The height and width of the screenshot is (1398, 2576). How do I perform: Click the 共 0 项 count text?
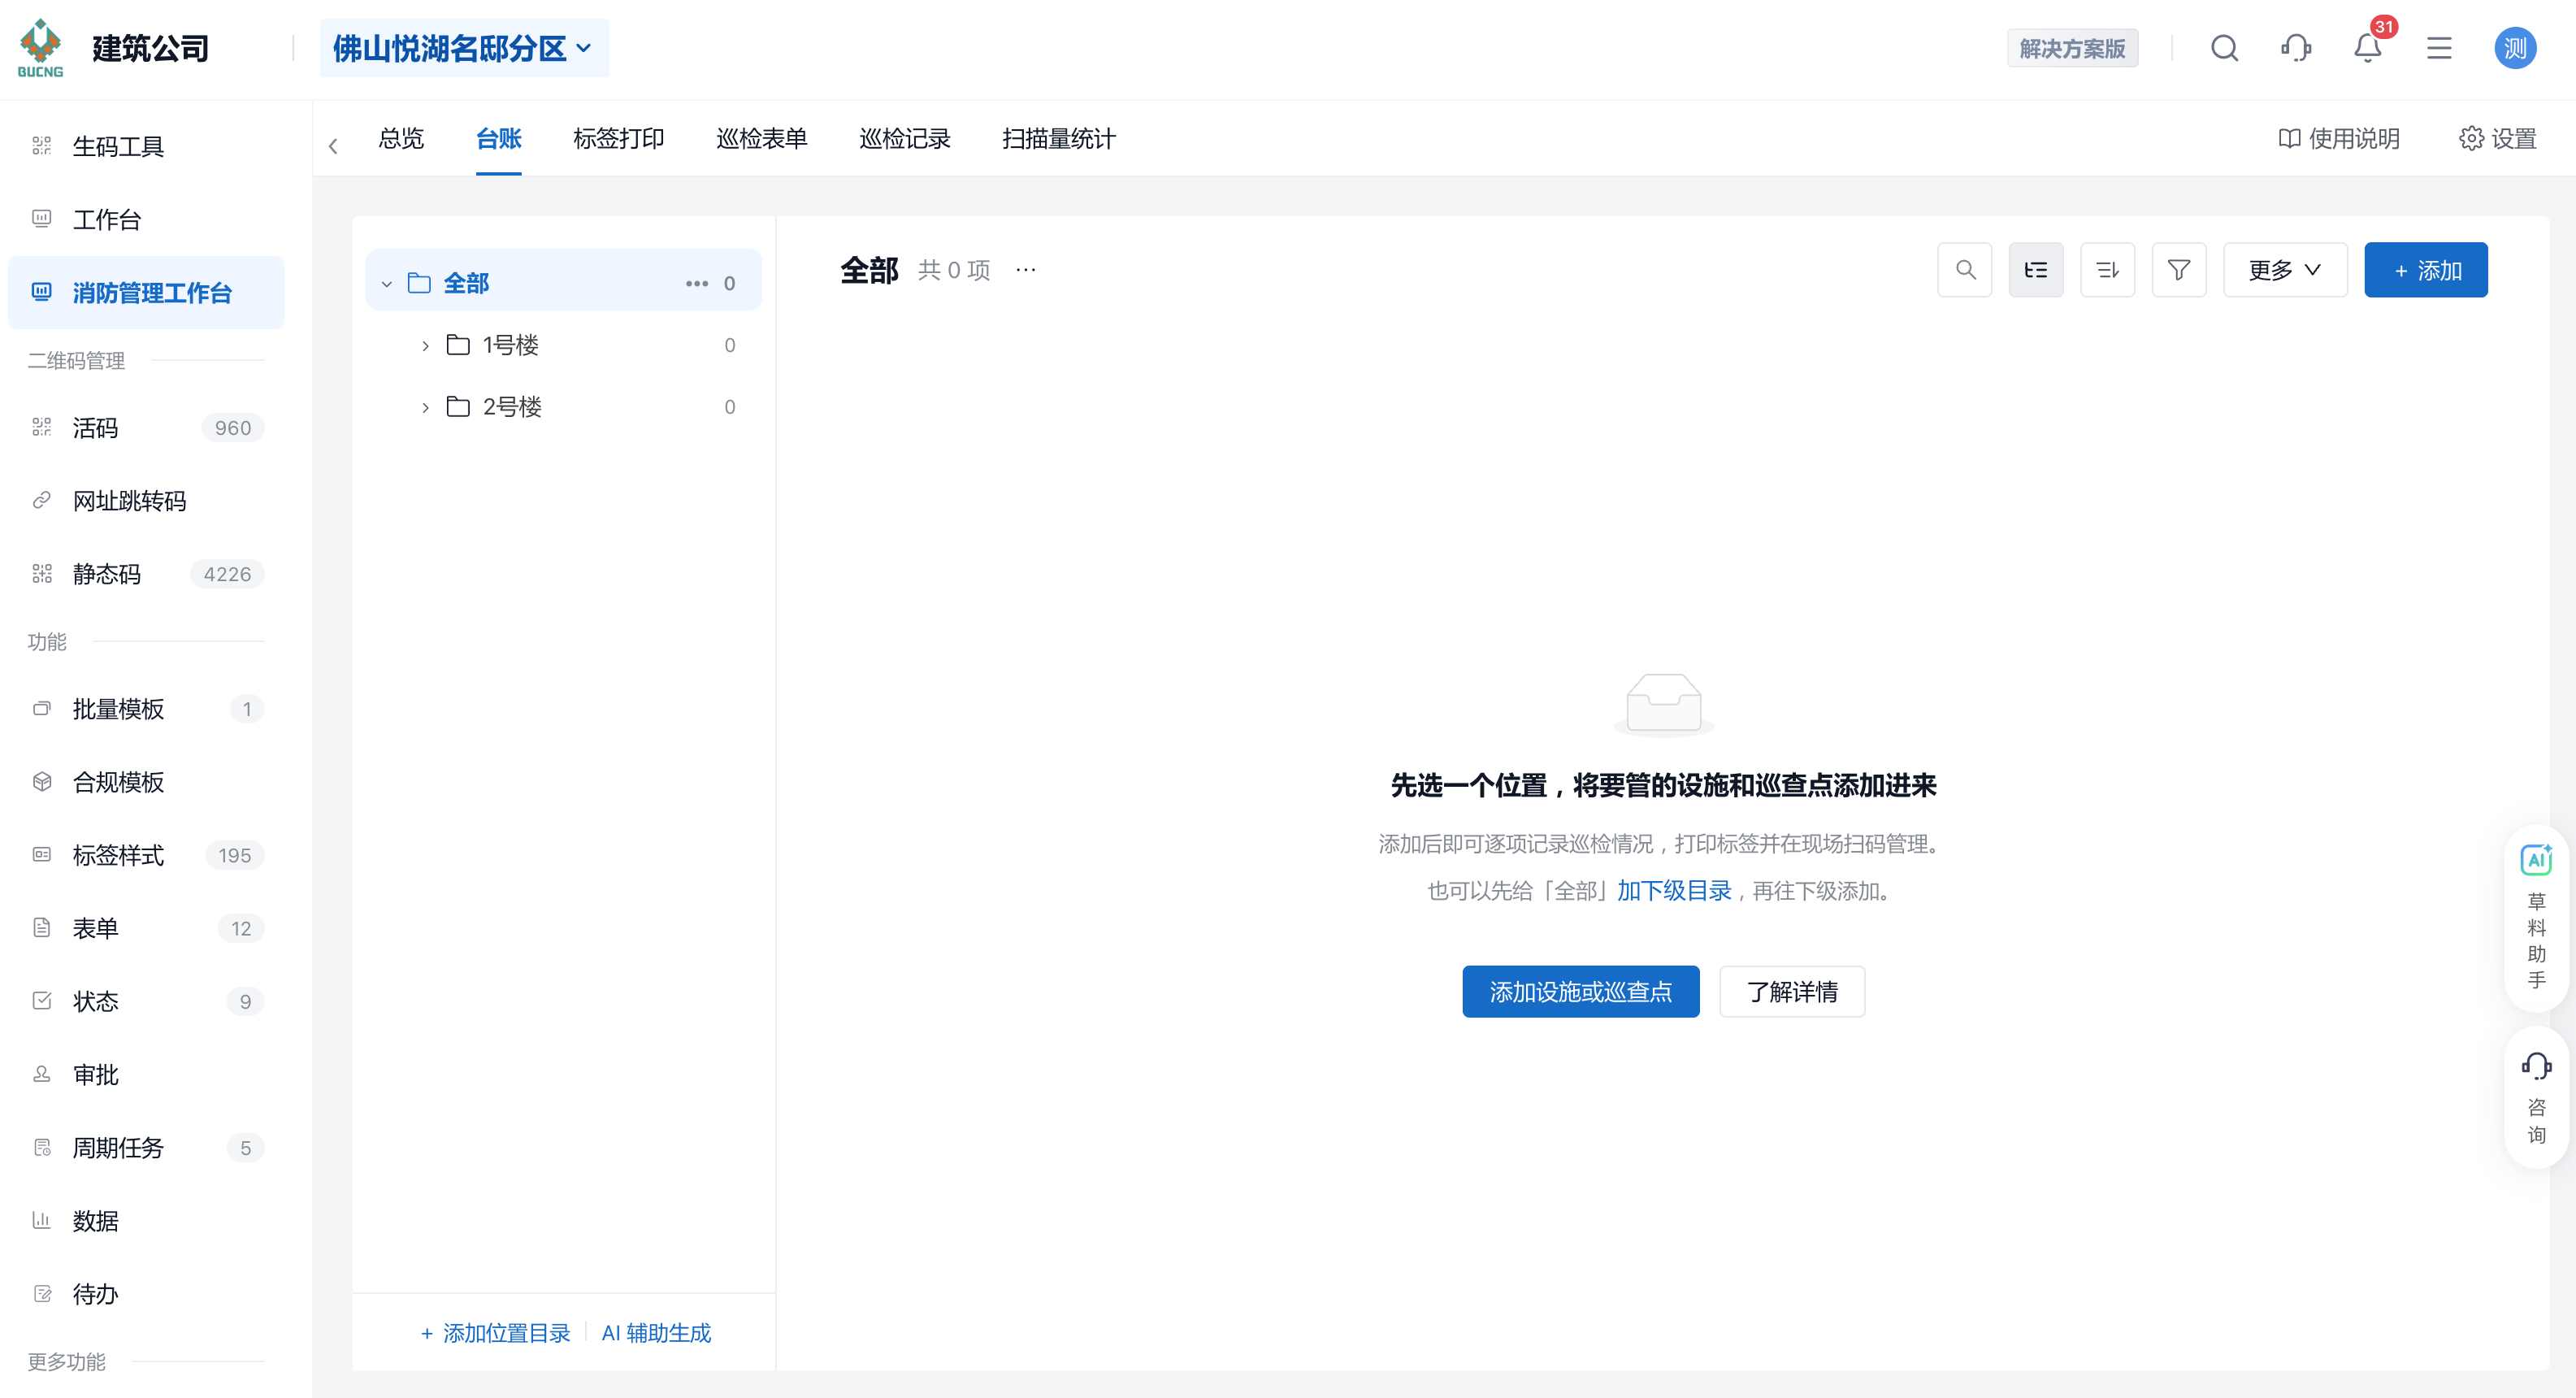[x=954, y=270]
